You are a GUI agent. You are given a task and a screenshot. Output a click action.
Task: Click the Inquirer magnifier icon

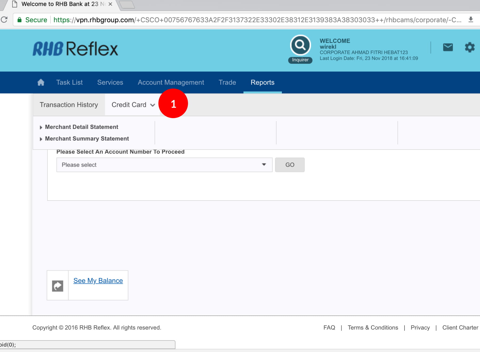[x=300, y=45]
